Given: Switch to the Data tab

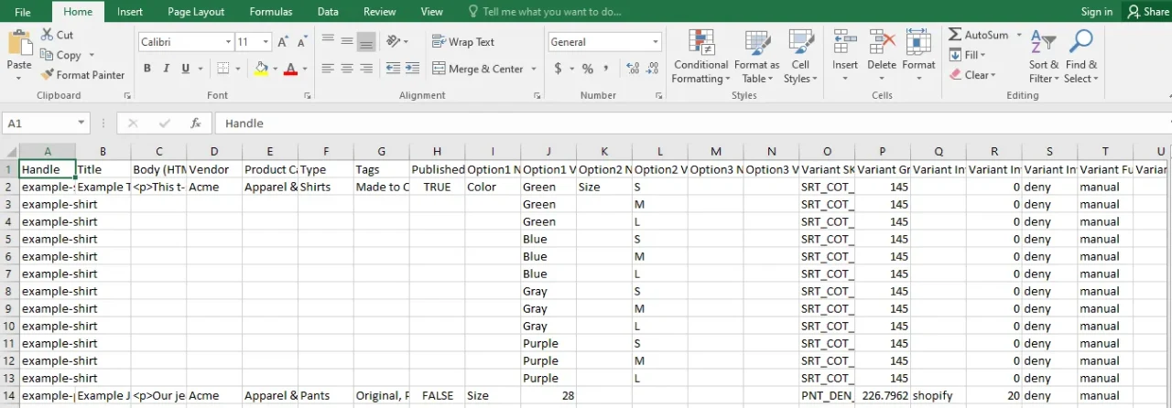Looking at the screenshot, I should (328, 12).
